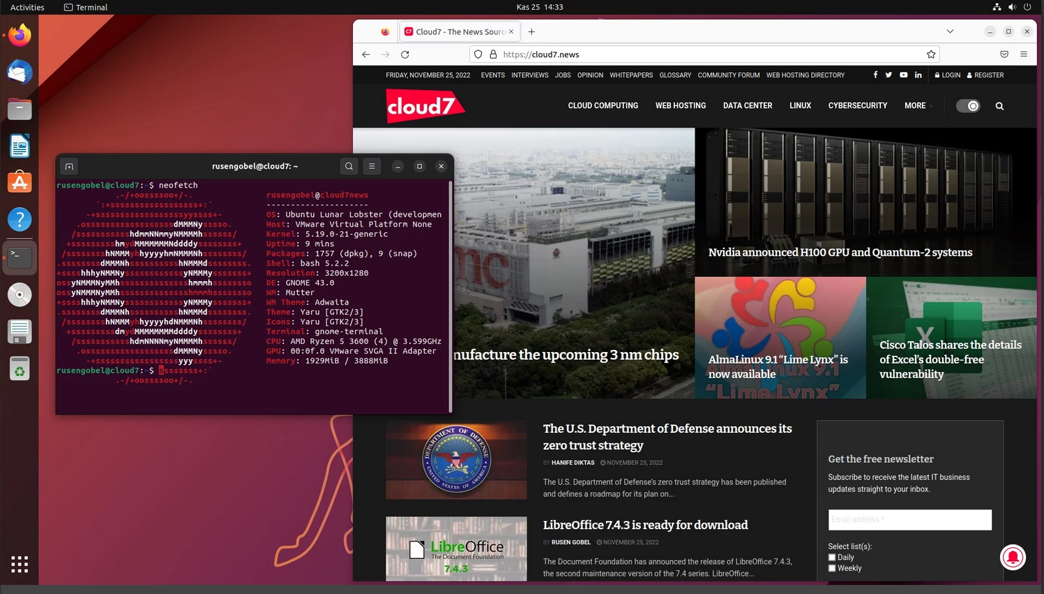Reload the cloud7.news page
Screen dimensions: 1044x594
[405, 54]
